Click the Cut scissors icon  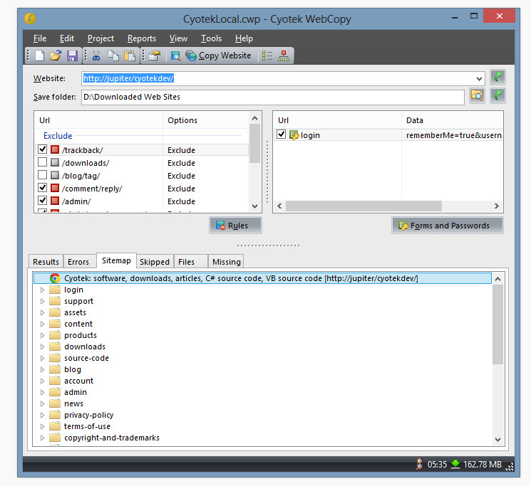point(96,56)
